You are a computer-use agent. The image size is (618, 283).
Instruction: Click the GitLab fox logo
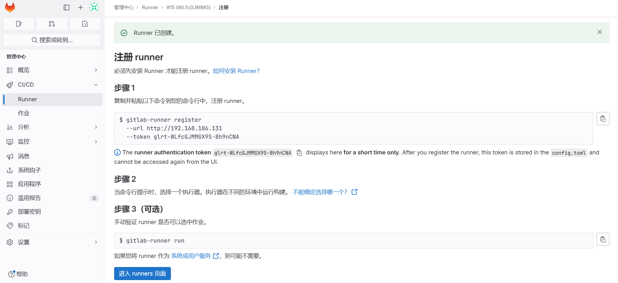tap(10, 7)
